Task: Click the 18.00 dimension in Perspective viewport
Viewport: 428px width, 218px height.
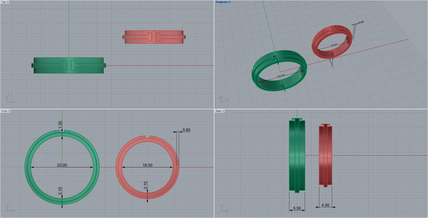Action: pyautogui.click(x=334, y=45)
